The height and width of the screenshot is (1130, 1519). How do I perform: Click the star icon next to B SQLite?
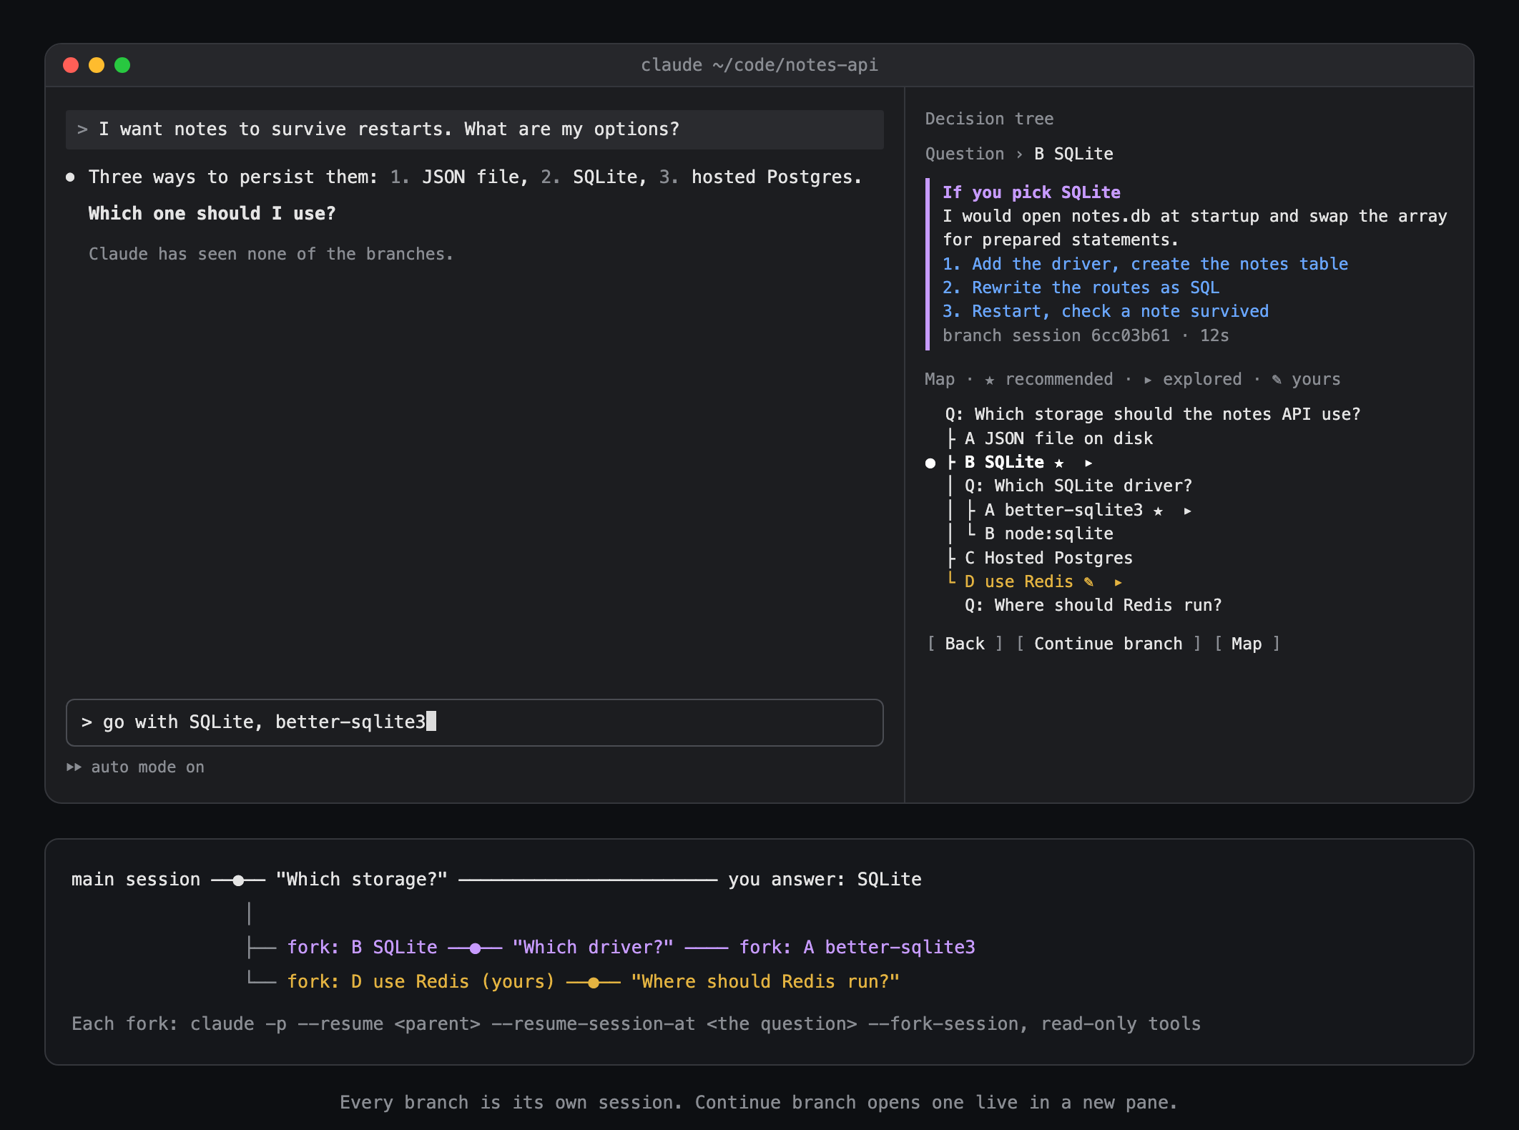click(x=1059, y=463)
